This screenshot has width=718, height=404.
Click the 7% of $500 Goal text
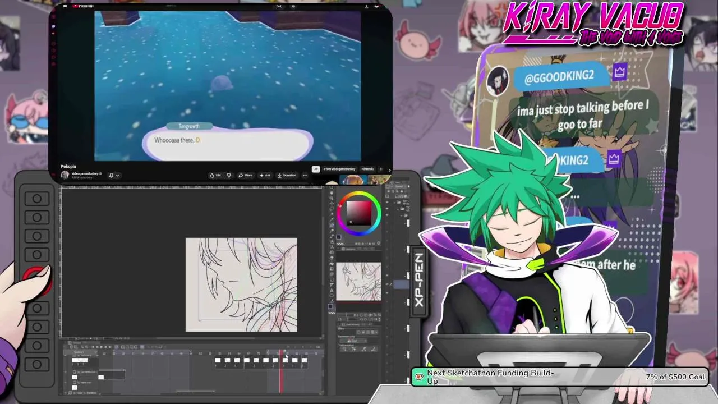pos(675,377)
